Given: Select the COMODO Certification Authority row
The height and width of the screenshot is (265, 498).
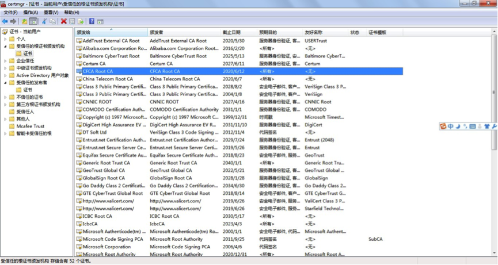Looking at the screenshot, I should (x=240, y=109).
